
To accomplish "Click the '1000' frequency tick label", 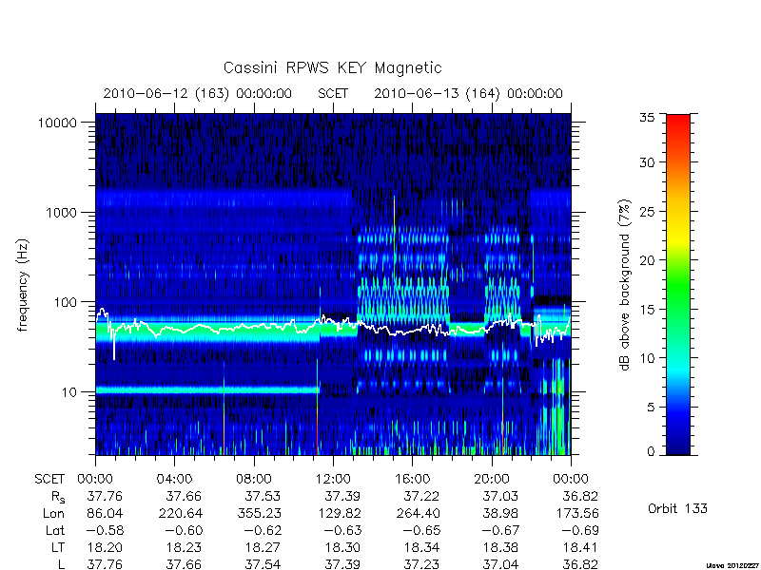I will pos(61,213).
